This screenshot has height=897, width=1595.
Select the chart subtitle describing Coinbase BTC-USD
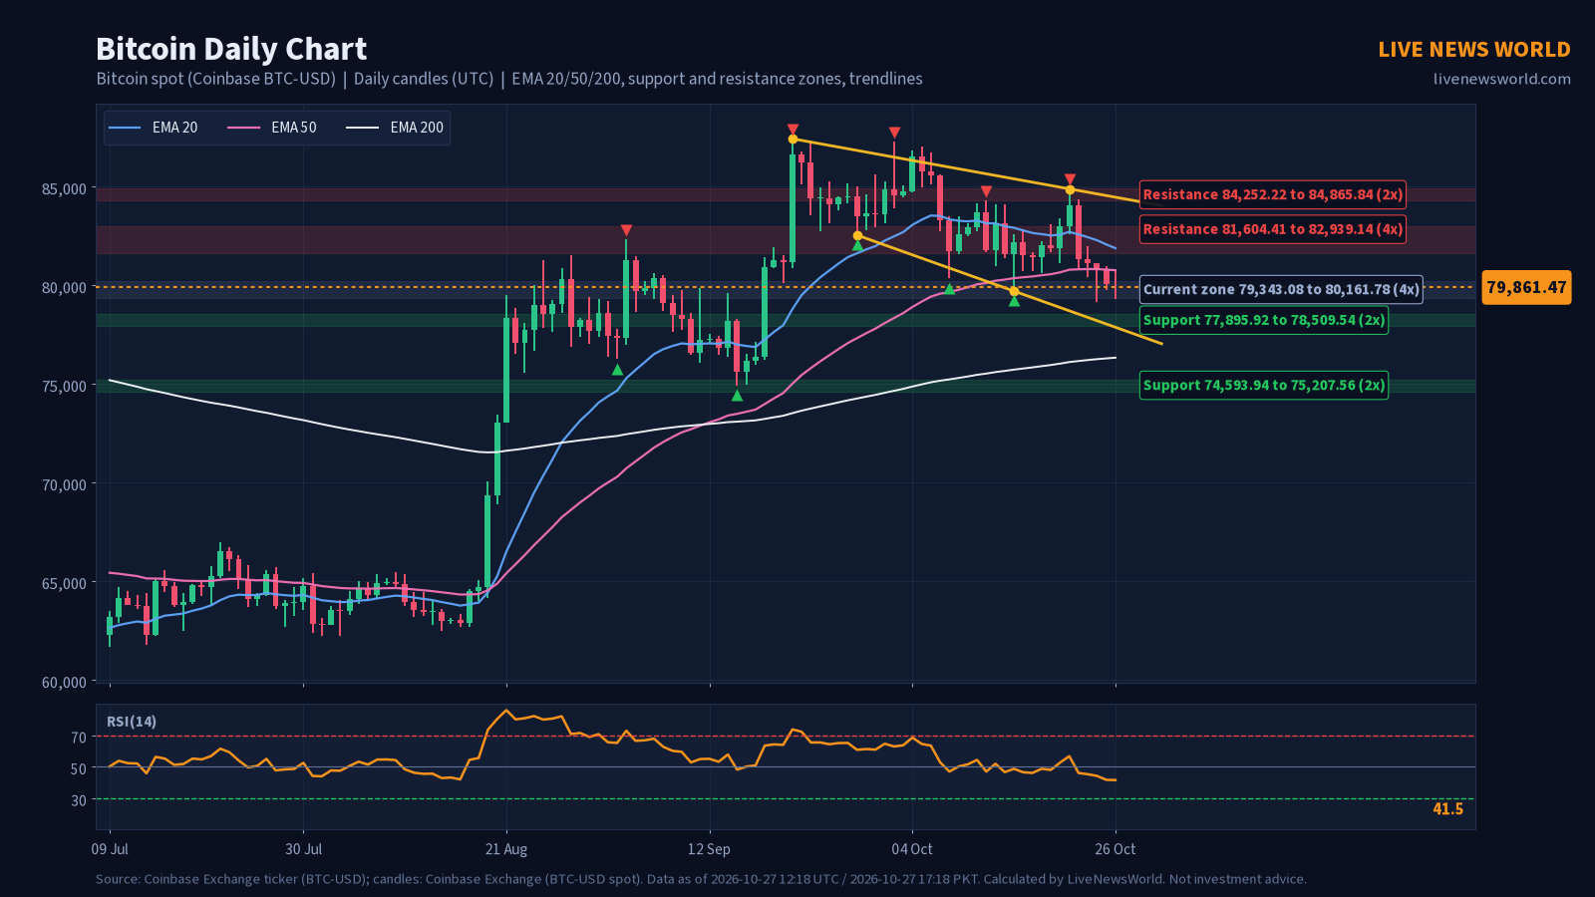509,79
